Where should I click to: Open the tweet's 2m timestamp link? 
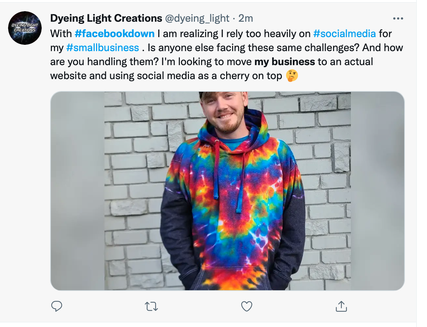(245, 18)
